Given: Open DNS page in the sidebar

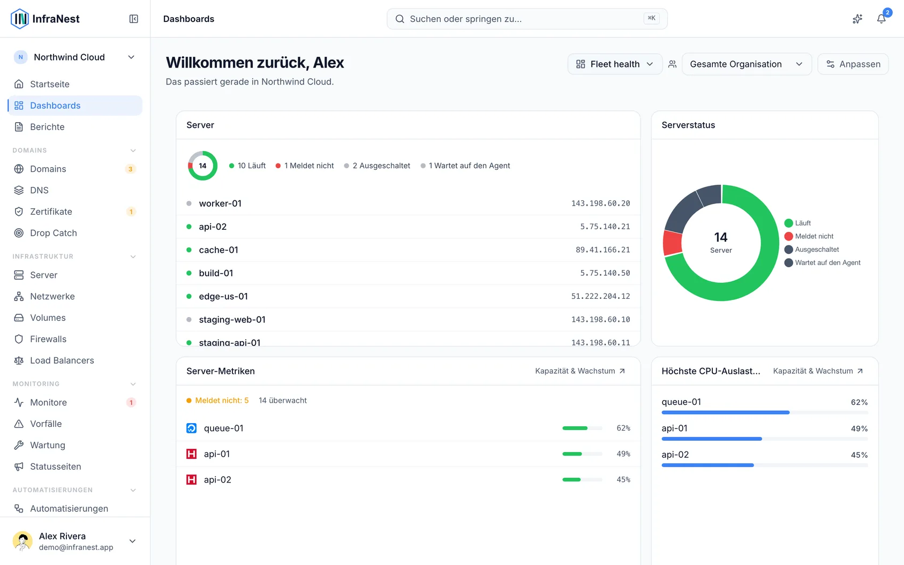Looking at the screenshot, I should (75, 190).
